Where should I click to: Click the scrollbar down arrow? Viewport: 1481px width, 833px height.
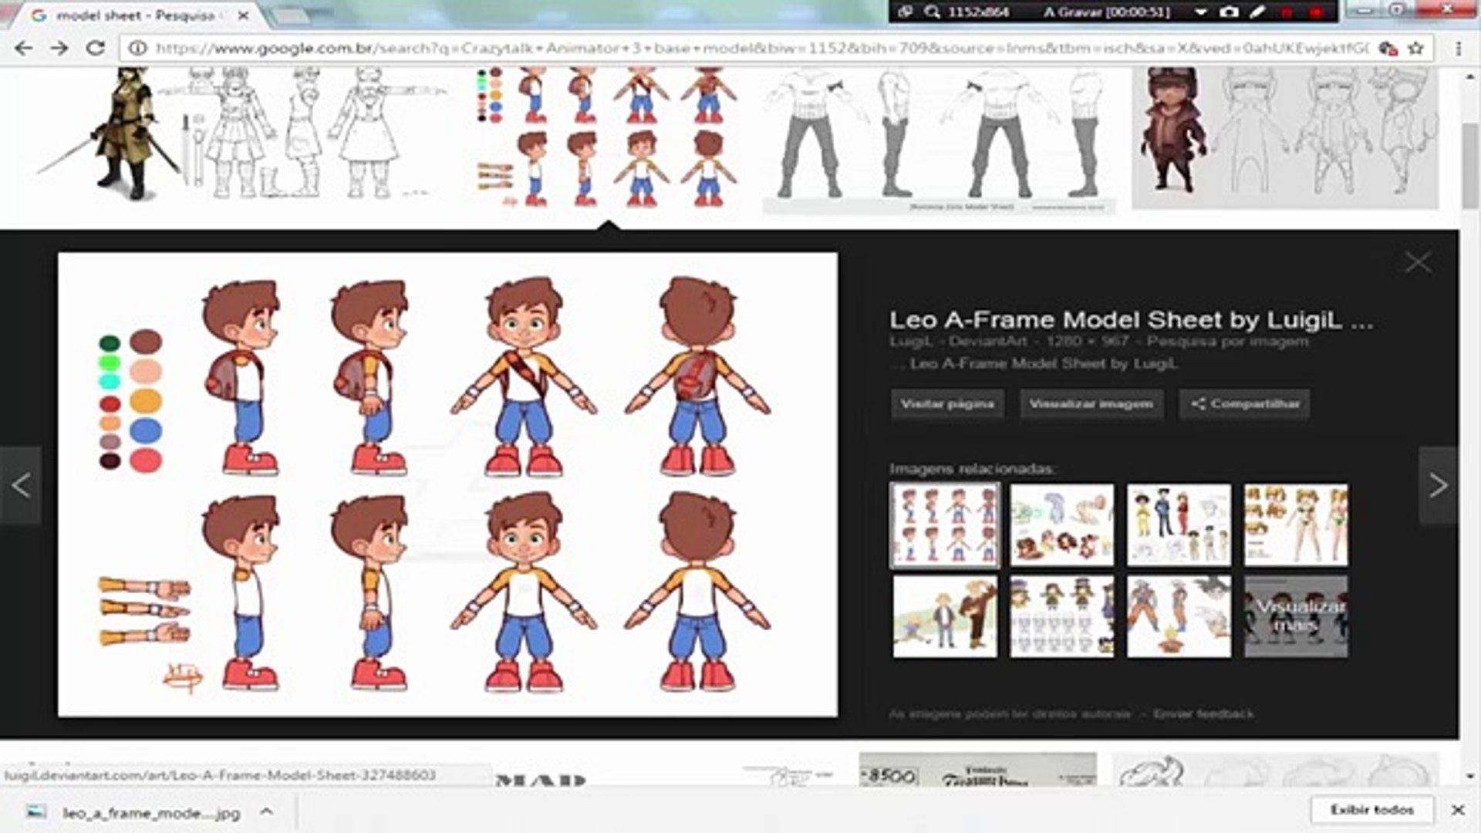[1470, 775]
